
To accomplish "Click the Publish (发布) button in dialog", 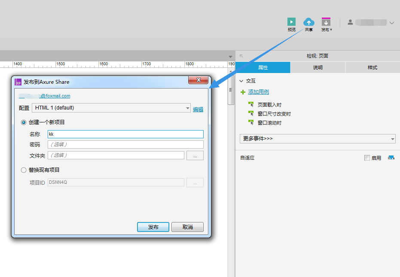I will pyautogui.click(x=153, y=227).
